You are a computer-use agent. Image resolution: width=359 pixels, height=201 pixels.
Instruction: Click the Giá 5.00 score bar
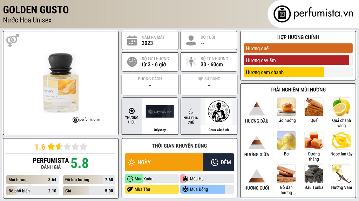89,191
